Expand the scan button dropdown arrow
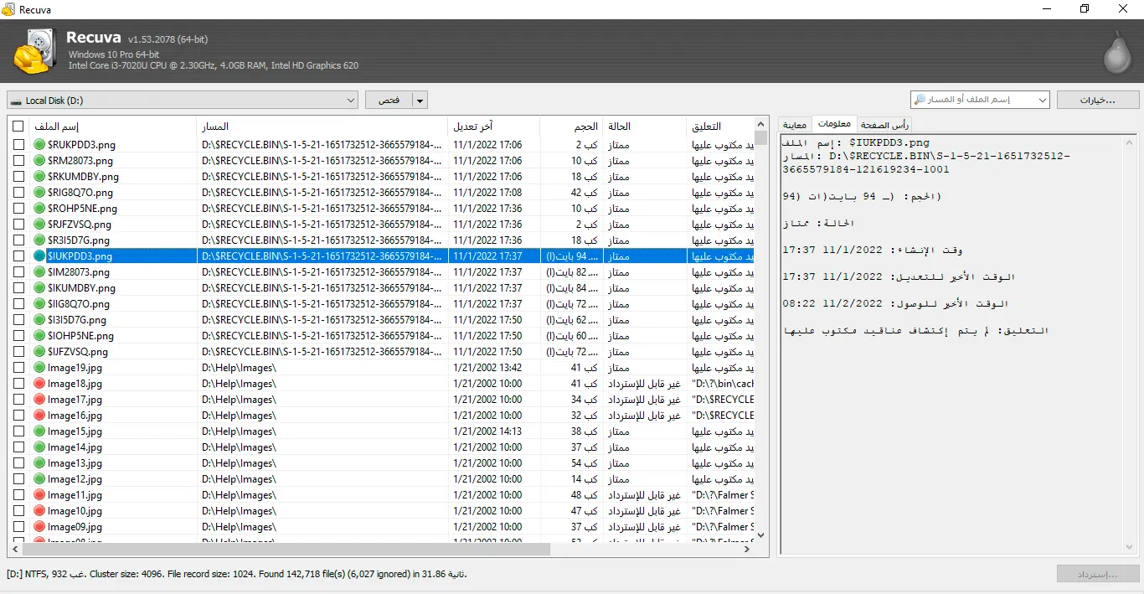Viewport: 1144px width, 594px height. click(420, 101)
